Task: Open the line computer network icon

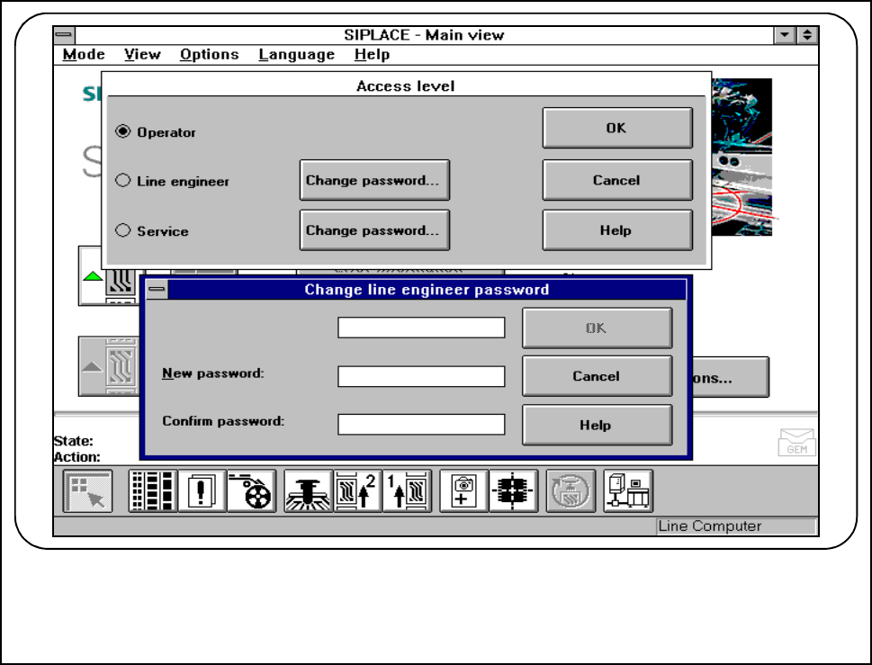Action: [x=628, y=491]
